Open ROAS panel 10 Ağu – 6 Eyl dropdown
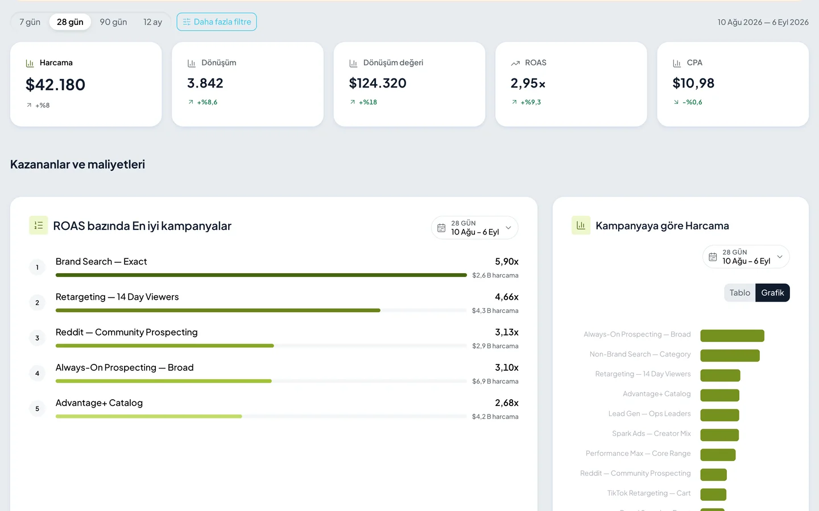Image resolution: width=819 pixels, height=511 pixels. tap(475, 228)
